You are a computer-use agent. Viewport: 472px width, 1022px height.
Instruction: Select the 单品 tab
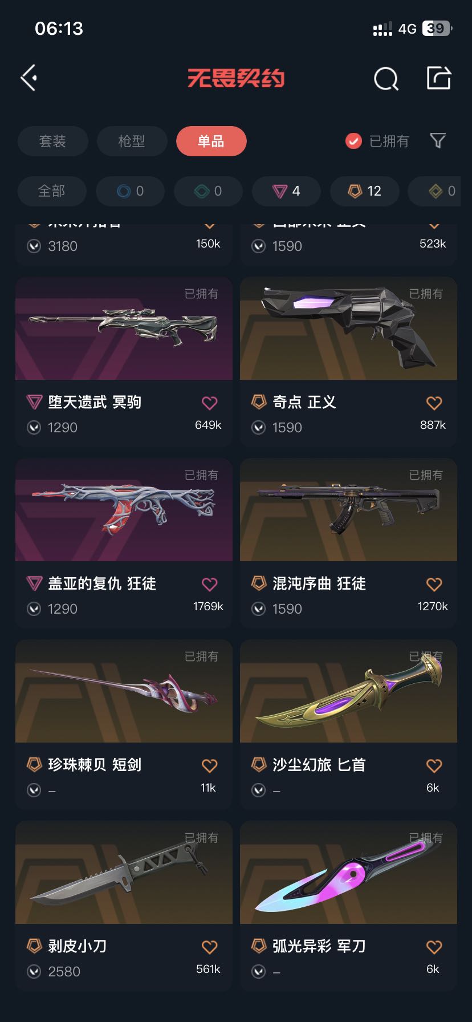pyautogui.click(x=211, y=141)
